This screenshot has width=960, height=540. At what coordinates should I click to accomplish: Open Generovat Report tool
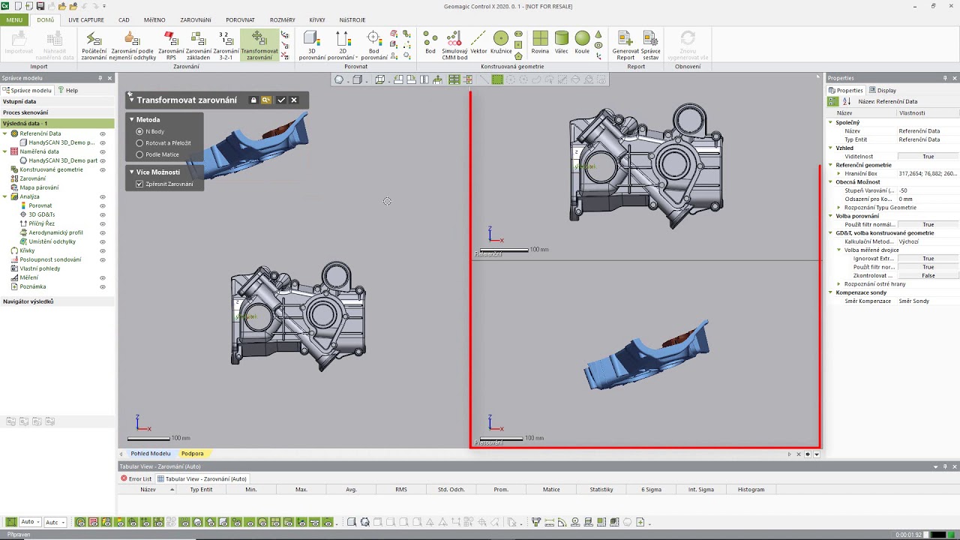625,45
